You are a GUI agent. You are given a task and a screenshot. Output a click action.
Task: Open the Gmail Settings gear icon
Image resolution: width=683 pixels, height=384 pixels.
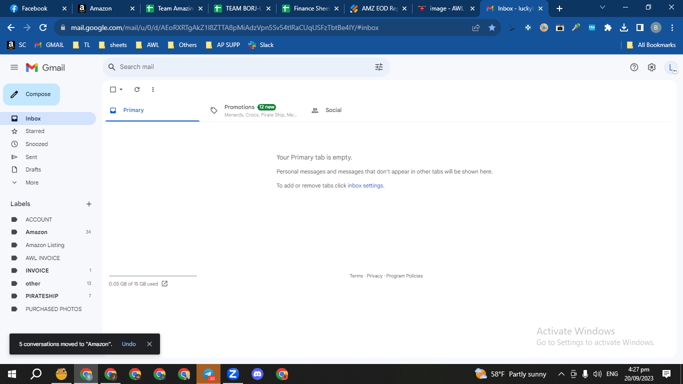(651, 67)
